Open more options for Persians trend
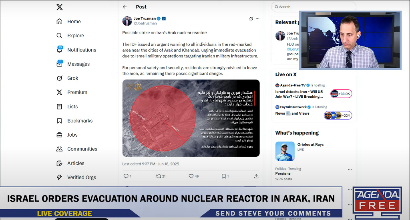The height and width of the screenshot is (220, 410). click(350, 170)
